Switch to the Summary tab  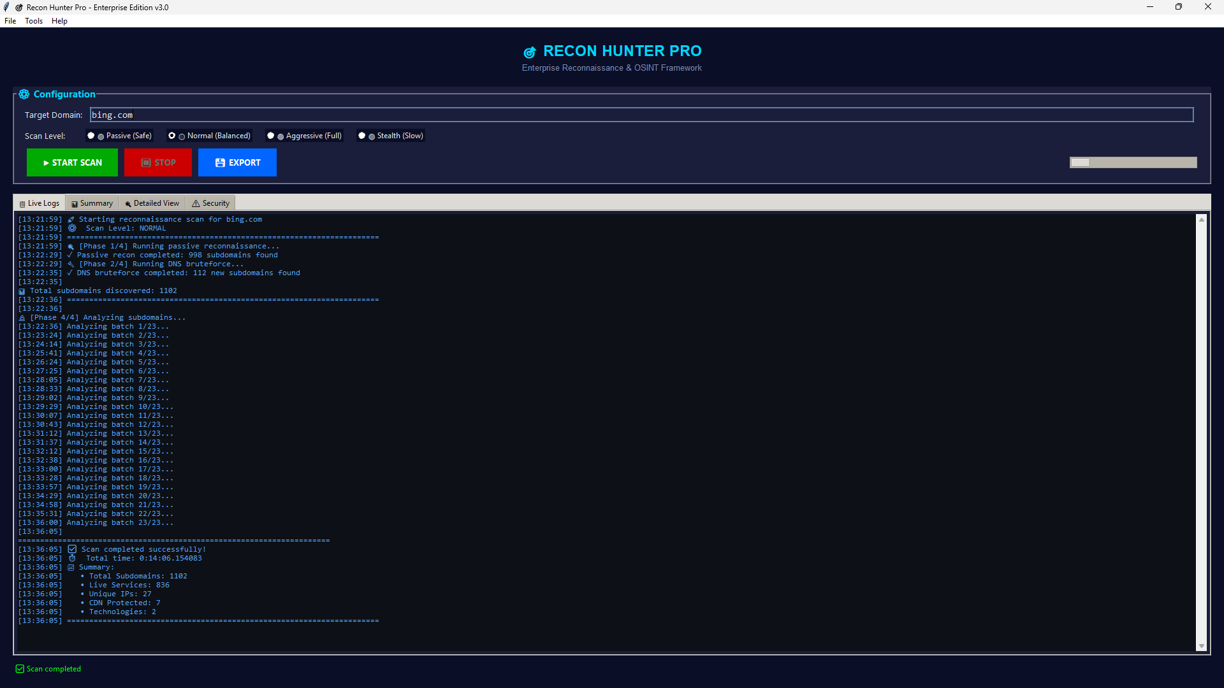pos(92,203)
